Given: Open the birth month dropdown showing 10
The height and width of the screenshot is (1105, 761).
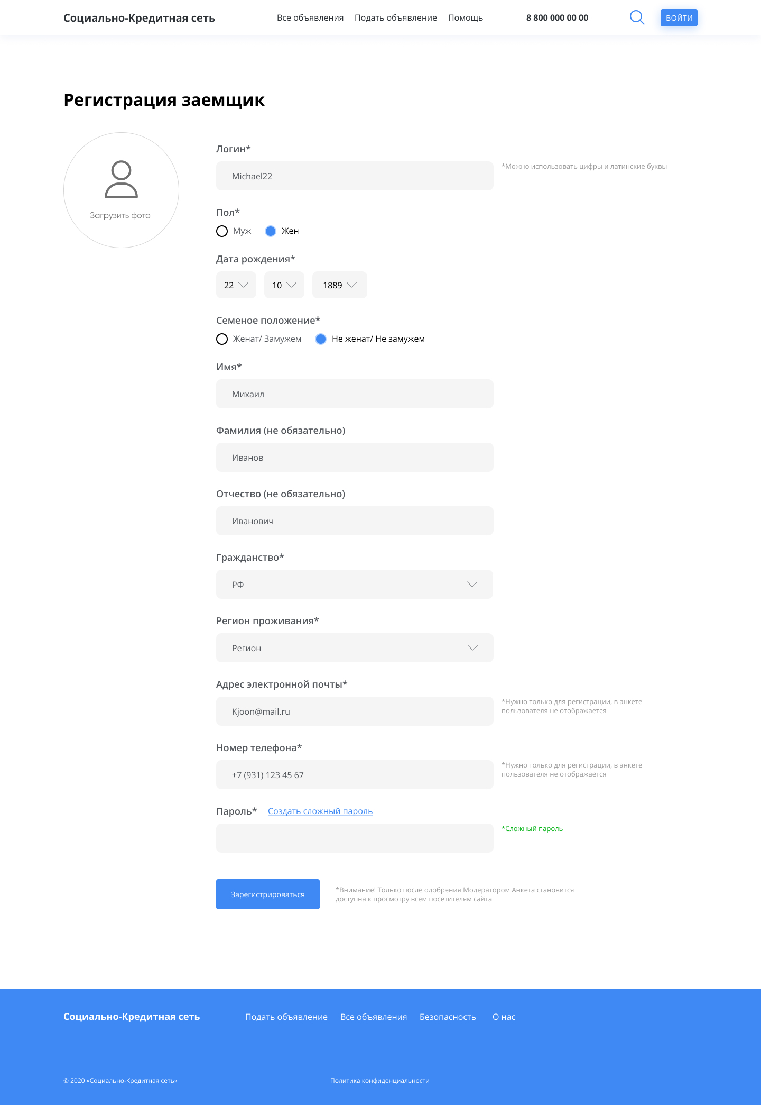Looking at the screenshot, I should click(284, 285).
